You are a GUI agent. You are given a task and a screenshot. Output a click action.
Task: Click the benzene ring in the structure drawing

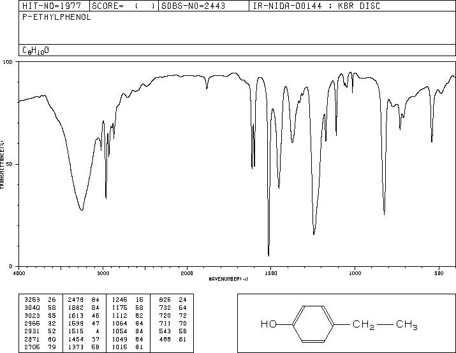pos(313,324)
